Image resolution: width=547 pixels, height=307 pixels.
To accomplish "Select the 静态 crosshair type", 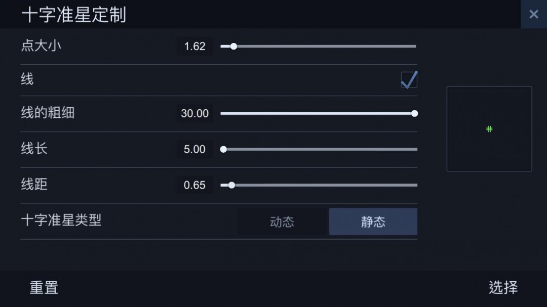I will (373, 222).
